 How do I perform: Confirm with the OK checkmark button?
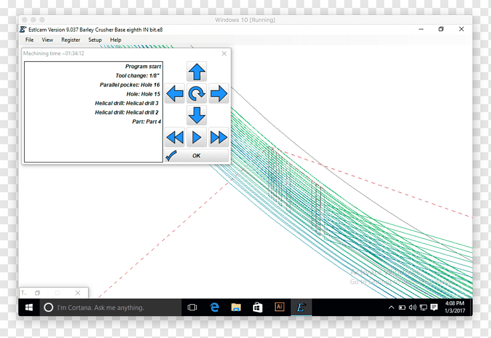point(196,156)
